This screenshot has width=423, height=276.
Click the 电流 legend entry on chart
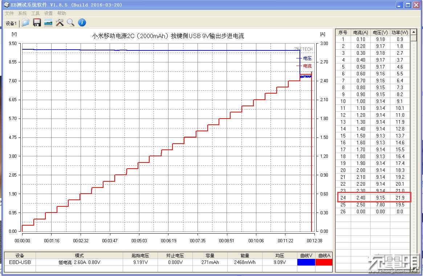304,66
